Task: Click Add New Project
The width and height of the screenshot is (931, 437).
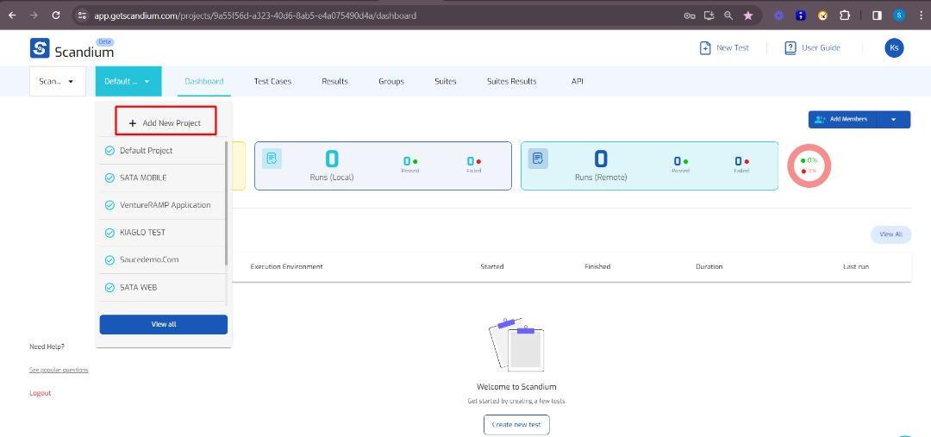Action: (166, 122)
